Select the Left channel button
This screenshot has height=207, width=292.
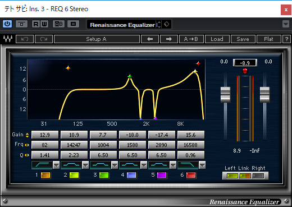point(232,176)
